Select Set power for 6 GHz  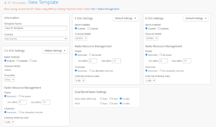point(161,55)
